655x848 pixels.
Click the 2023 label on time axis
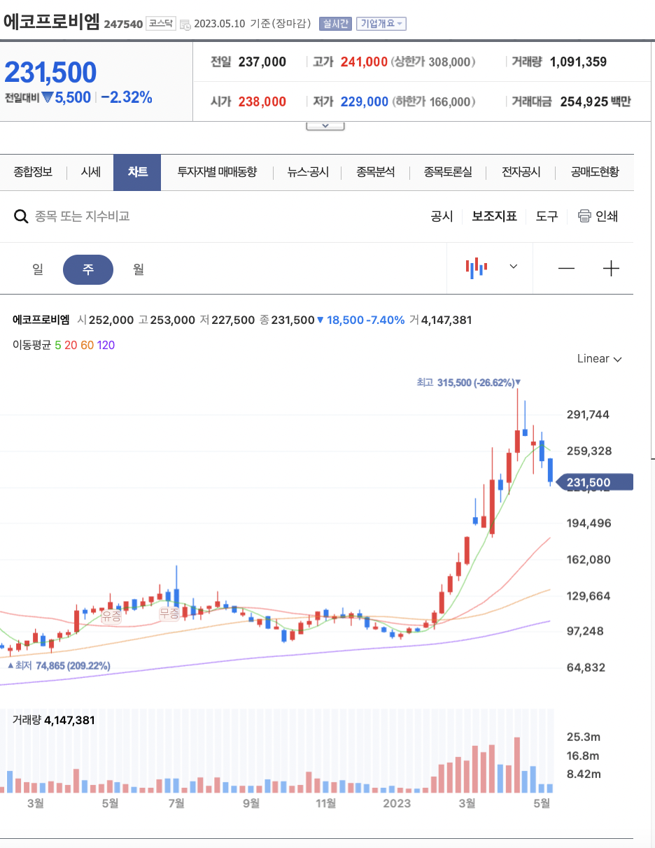tap(397, 803)
